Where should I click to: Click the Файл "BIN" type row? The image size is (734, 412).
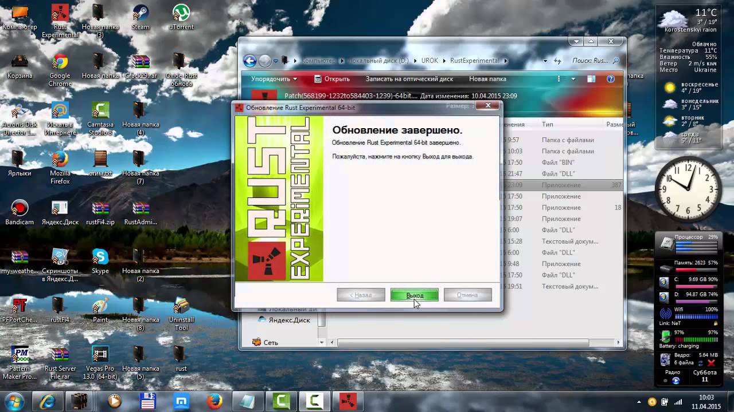[x=558, y=163]
